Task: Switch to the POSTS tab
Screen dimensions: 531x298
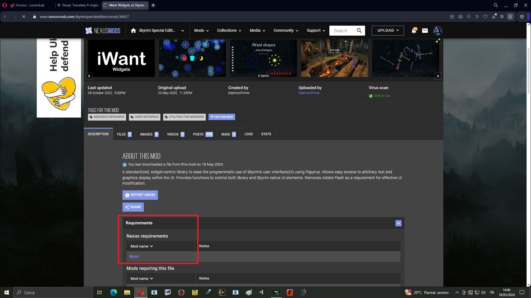Action: pyautogui.click(x=203, y=134)
